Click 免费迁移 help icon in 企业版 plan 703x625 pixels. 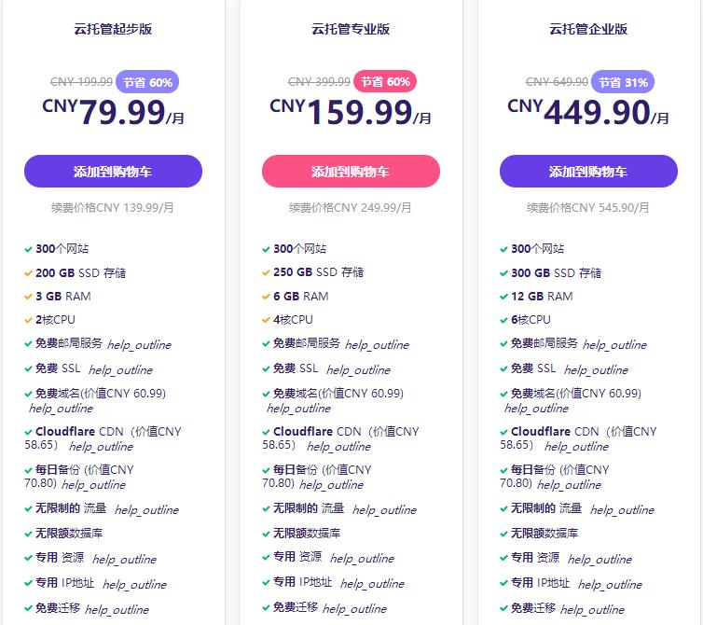click(592, 610)
